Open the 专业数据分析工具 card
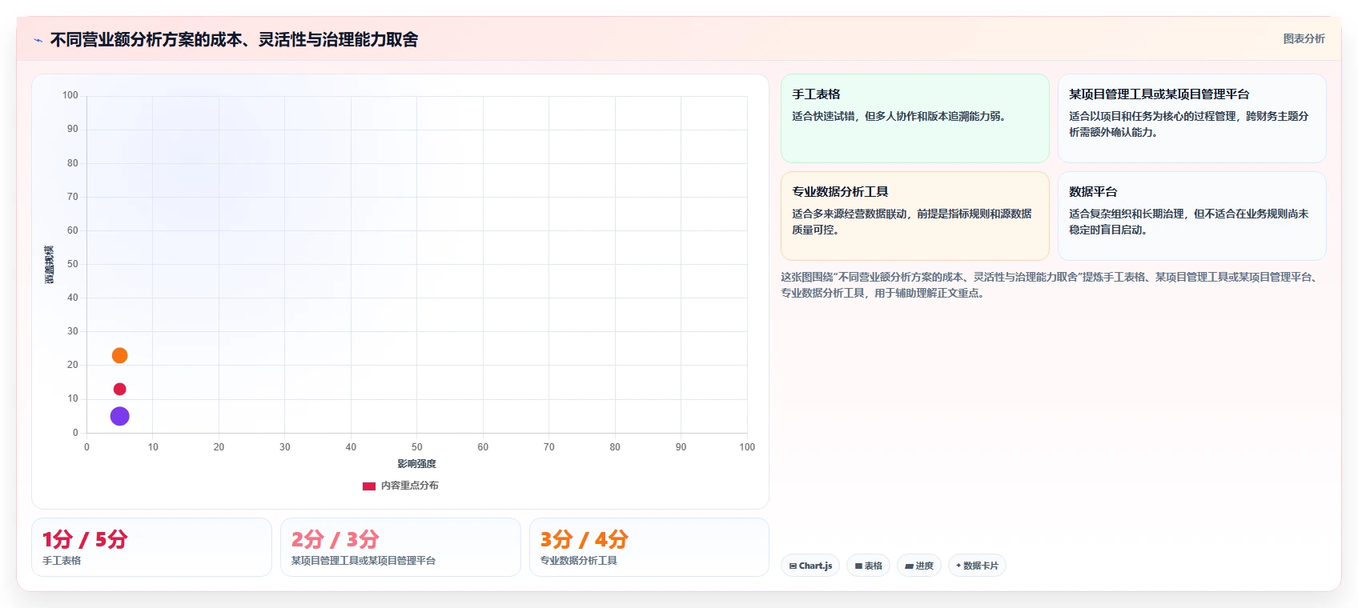Screen dimensions: 1358x608 coord(914,216)
